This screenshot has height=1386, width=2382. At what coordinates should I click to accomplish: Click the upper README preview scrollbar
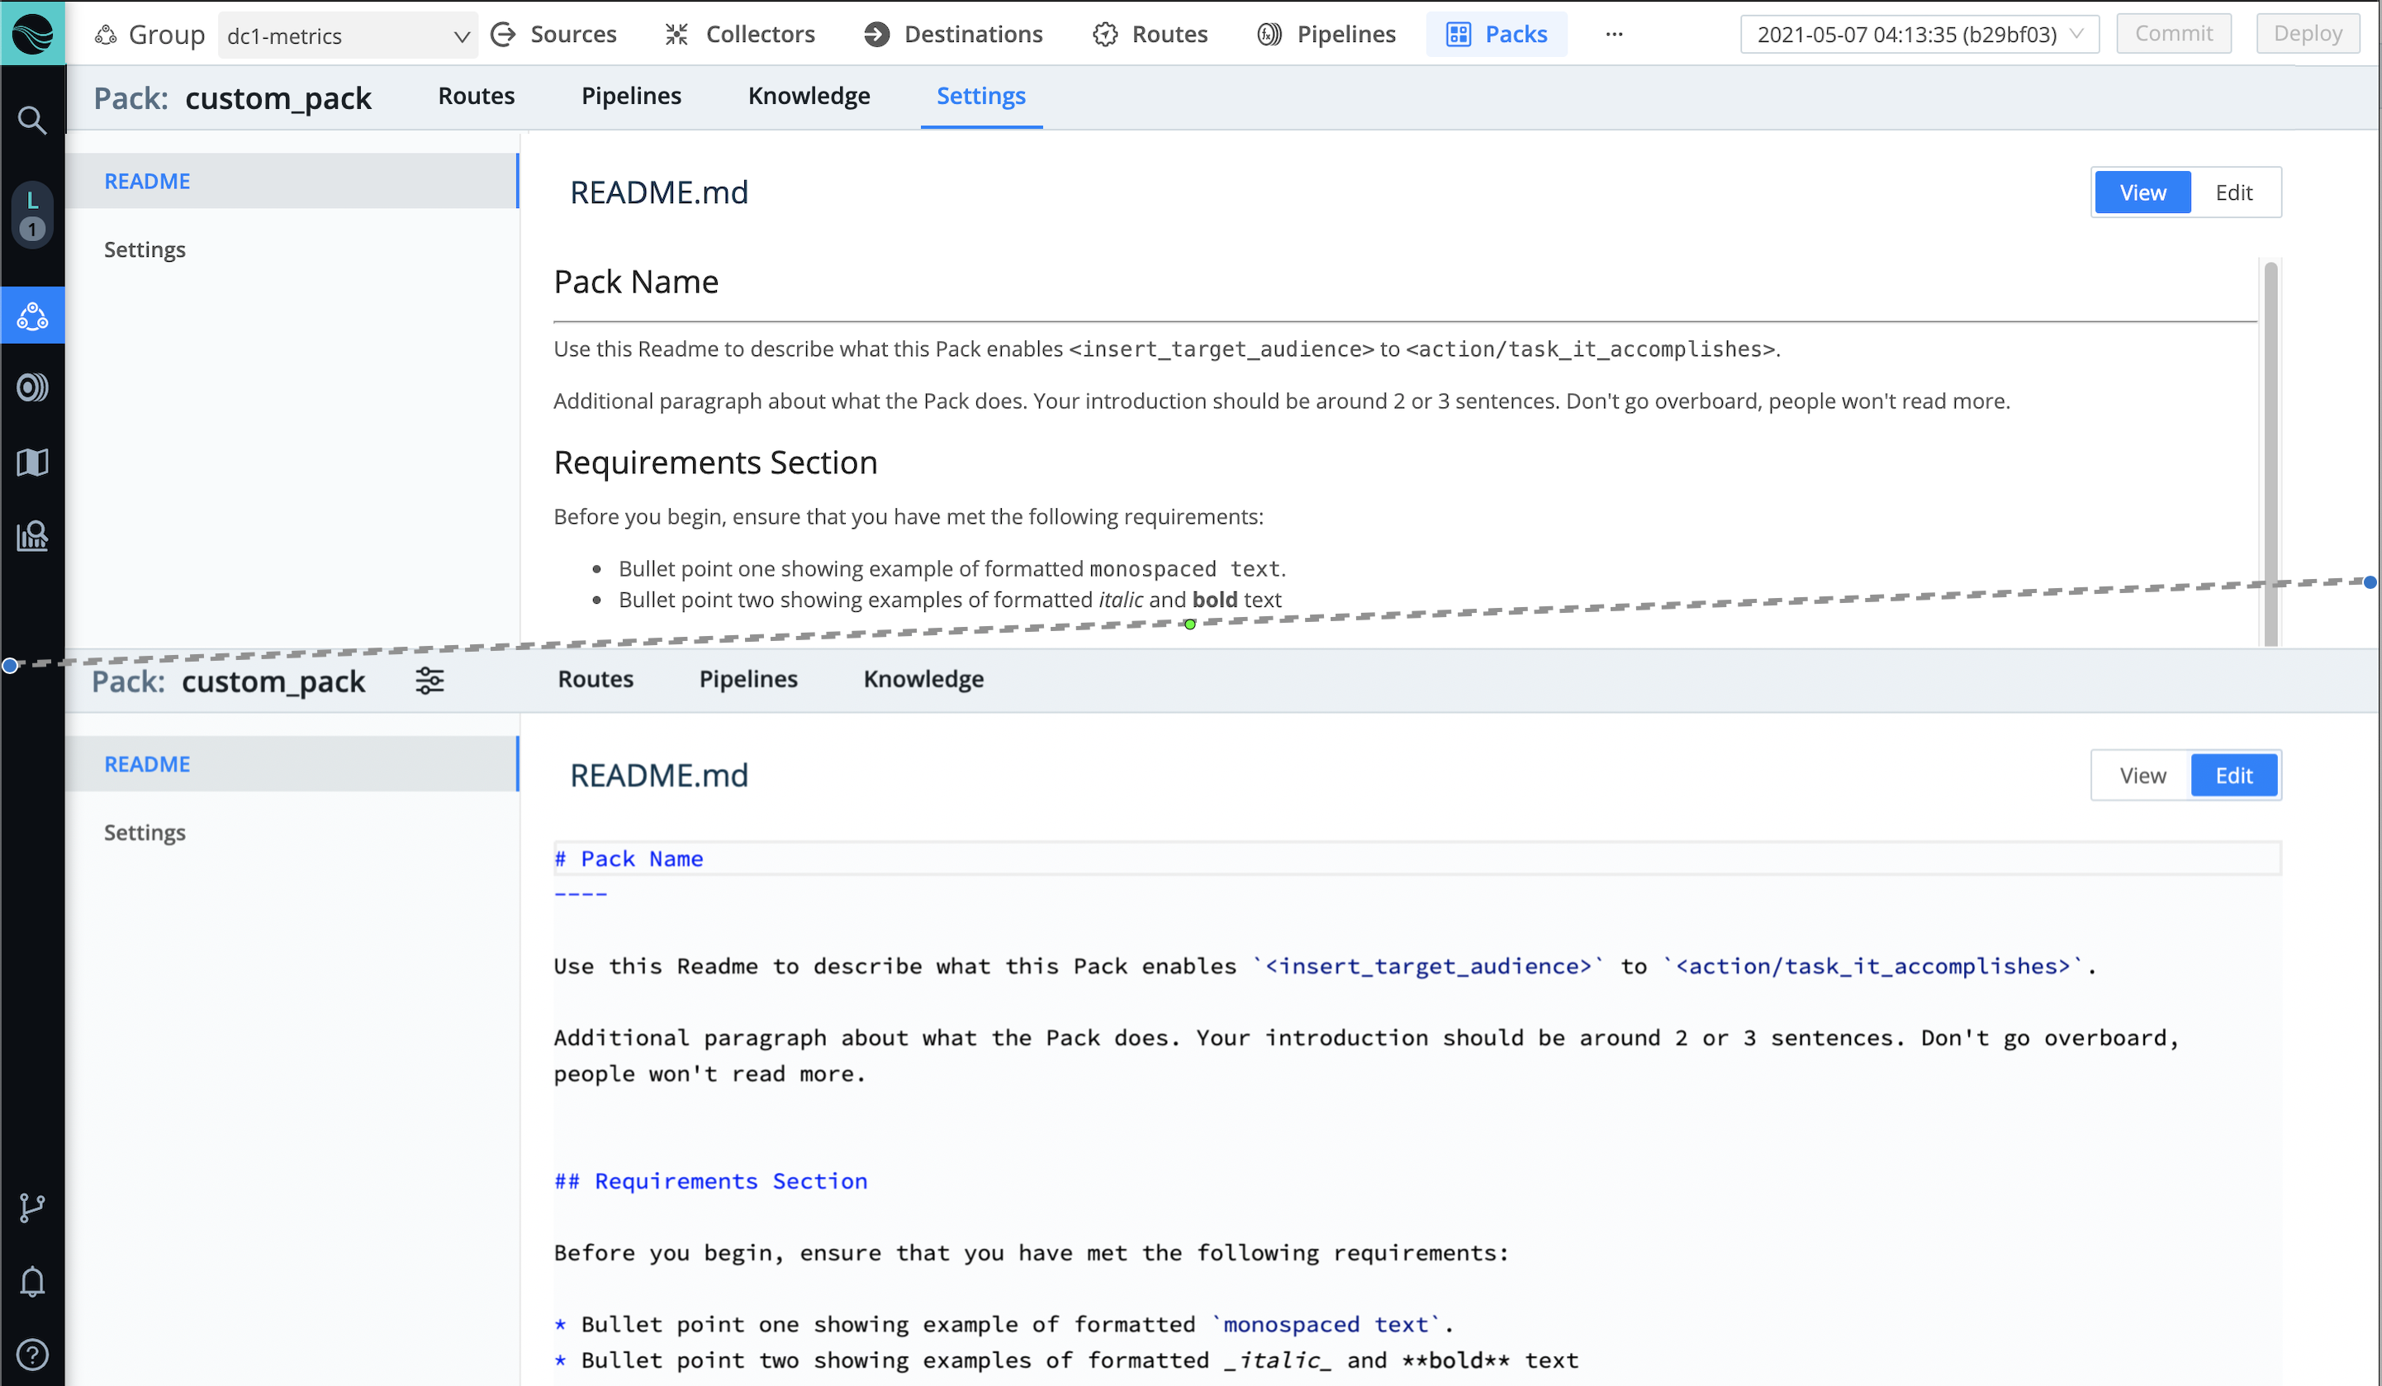coord(2270,452)
